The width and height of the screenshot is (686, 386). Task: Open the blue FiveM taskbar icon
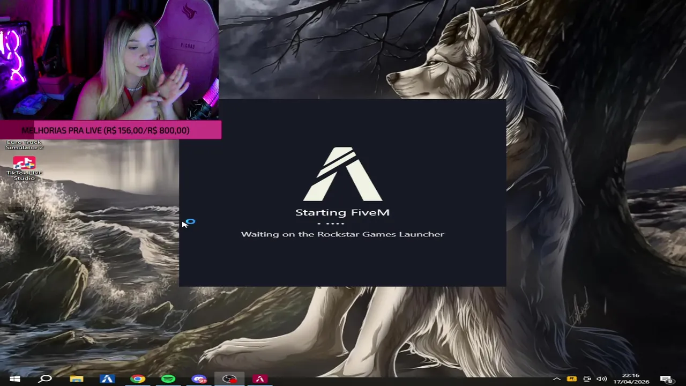click(107, 379)
